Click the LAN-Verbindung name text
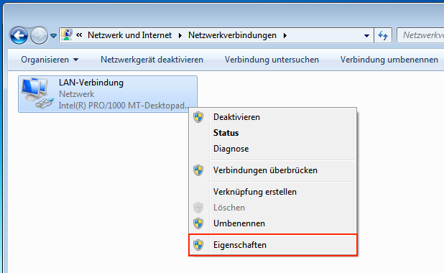The width and height of the screenshot is (444, 273). point(91,83)
